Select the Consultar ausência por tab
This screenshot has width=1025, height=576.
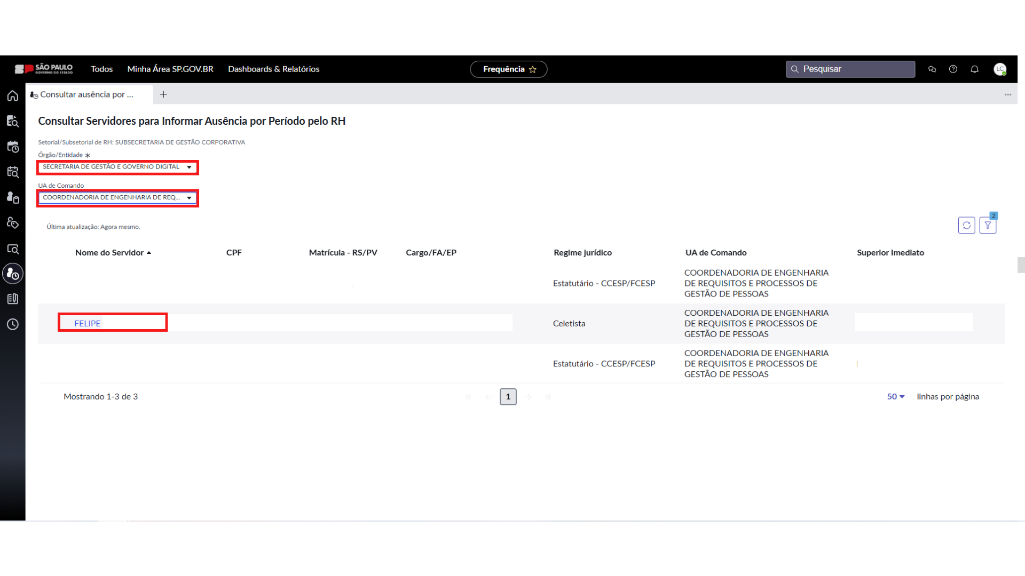pyautogui.click(x=86, y=94)
